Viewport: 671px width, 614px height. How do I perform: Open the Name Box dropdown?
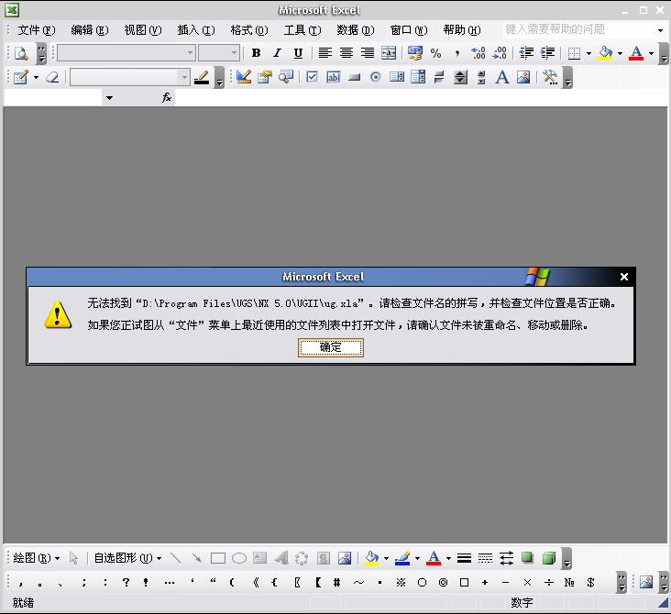click(110, 98)
